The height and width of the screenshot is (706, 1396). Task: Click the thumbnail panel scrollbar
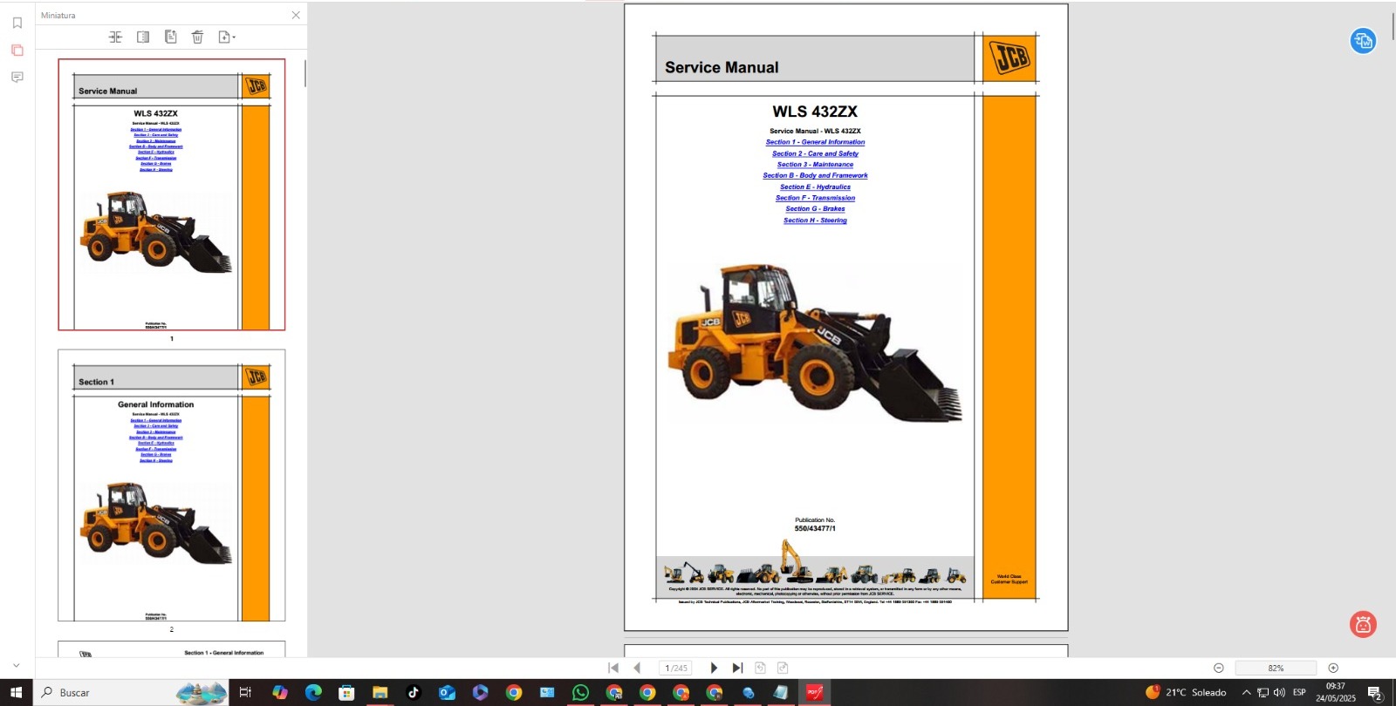click(x=305, y=73)
